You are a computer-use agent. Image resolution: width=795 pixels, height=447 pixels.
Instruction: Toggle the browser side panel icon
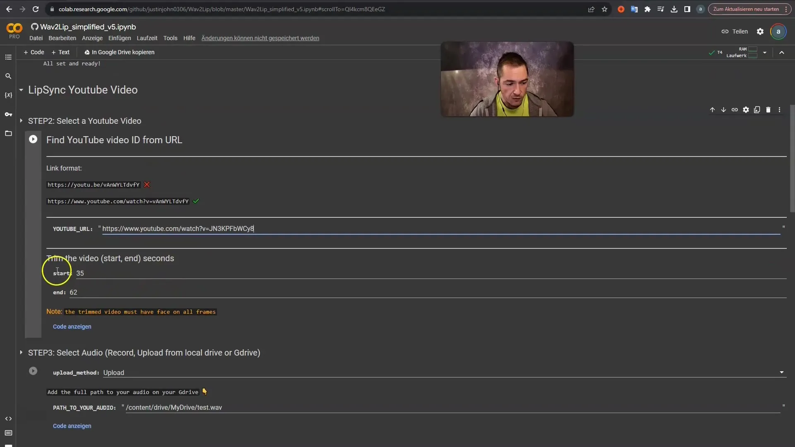(687, 9)
